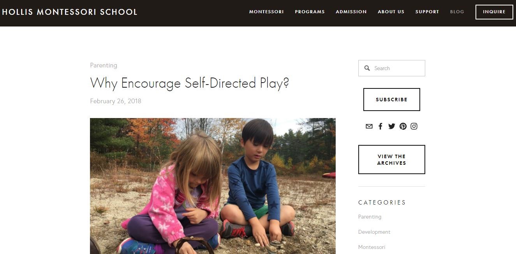
Task: Focus the Search input field
Action: [392, 68]
